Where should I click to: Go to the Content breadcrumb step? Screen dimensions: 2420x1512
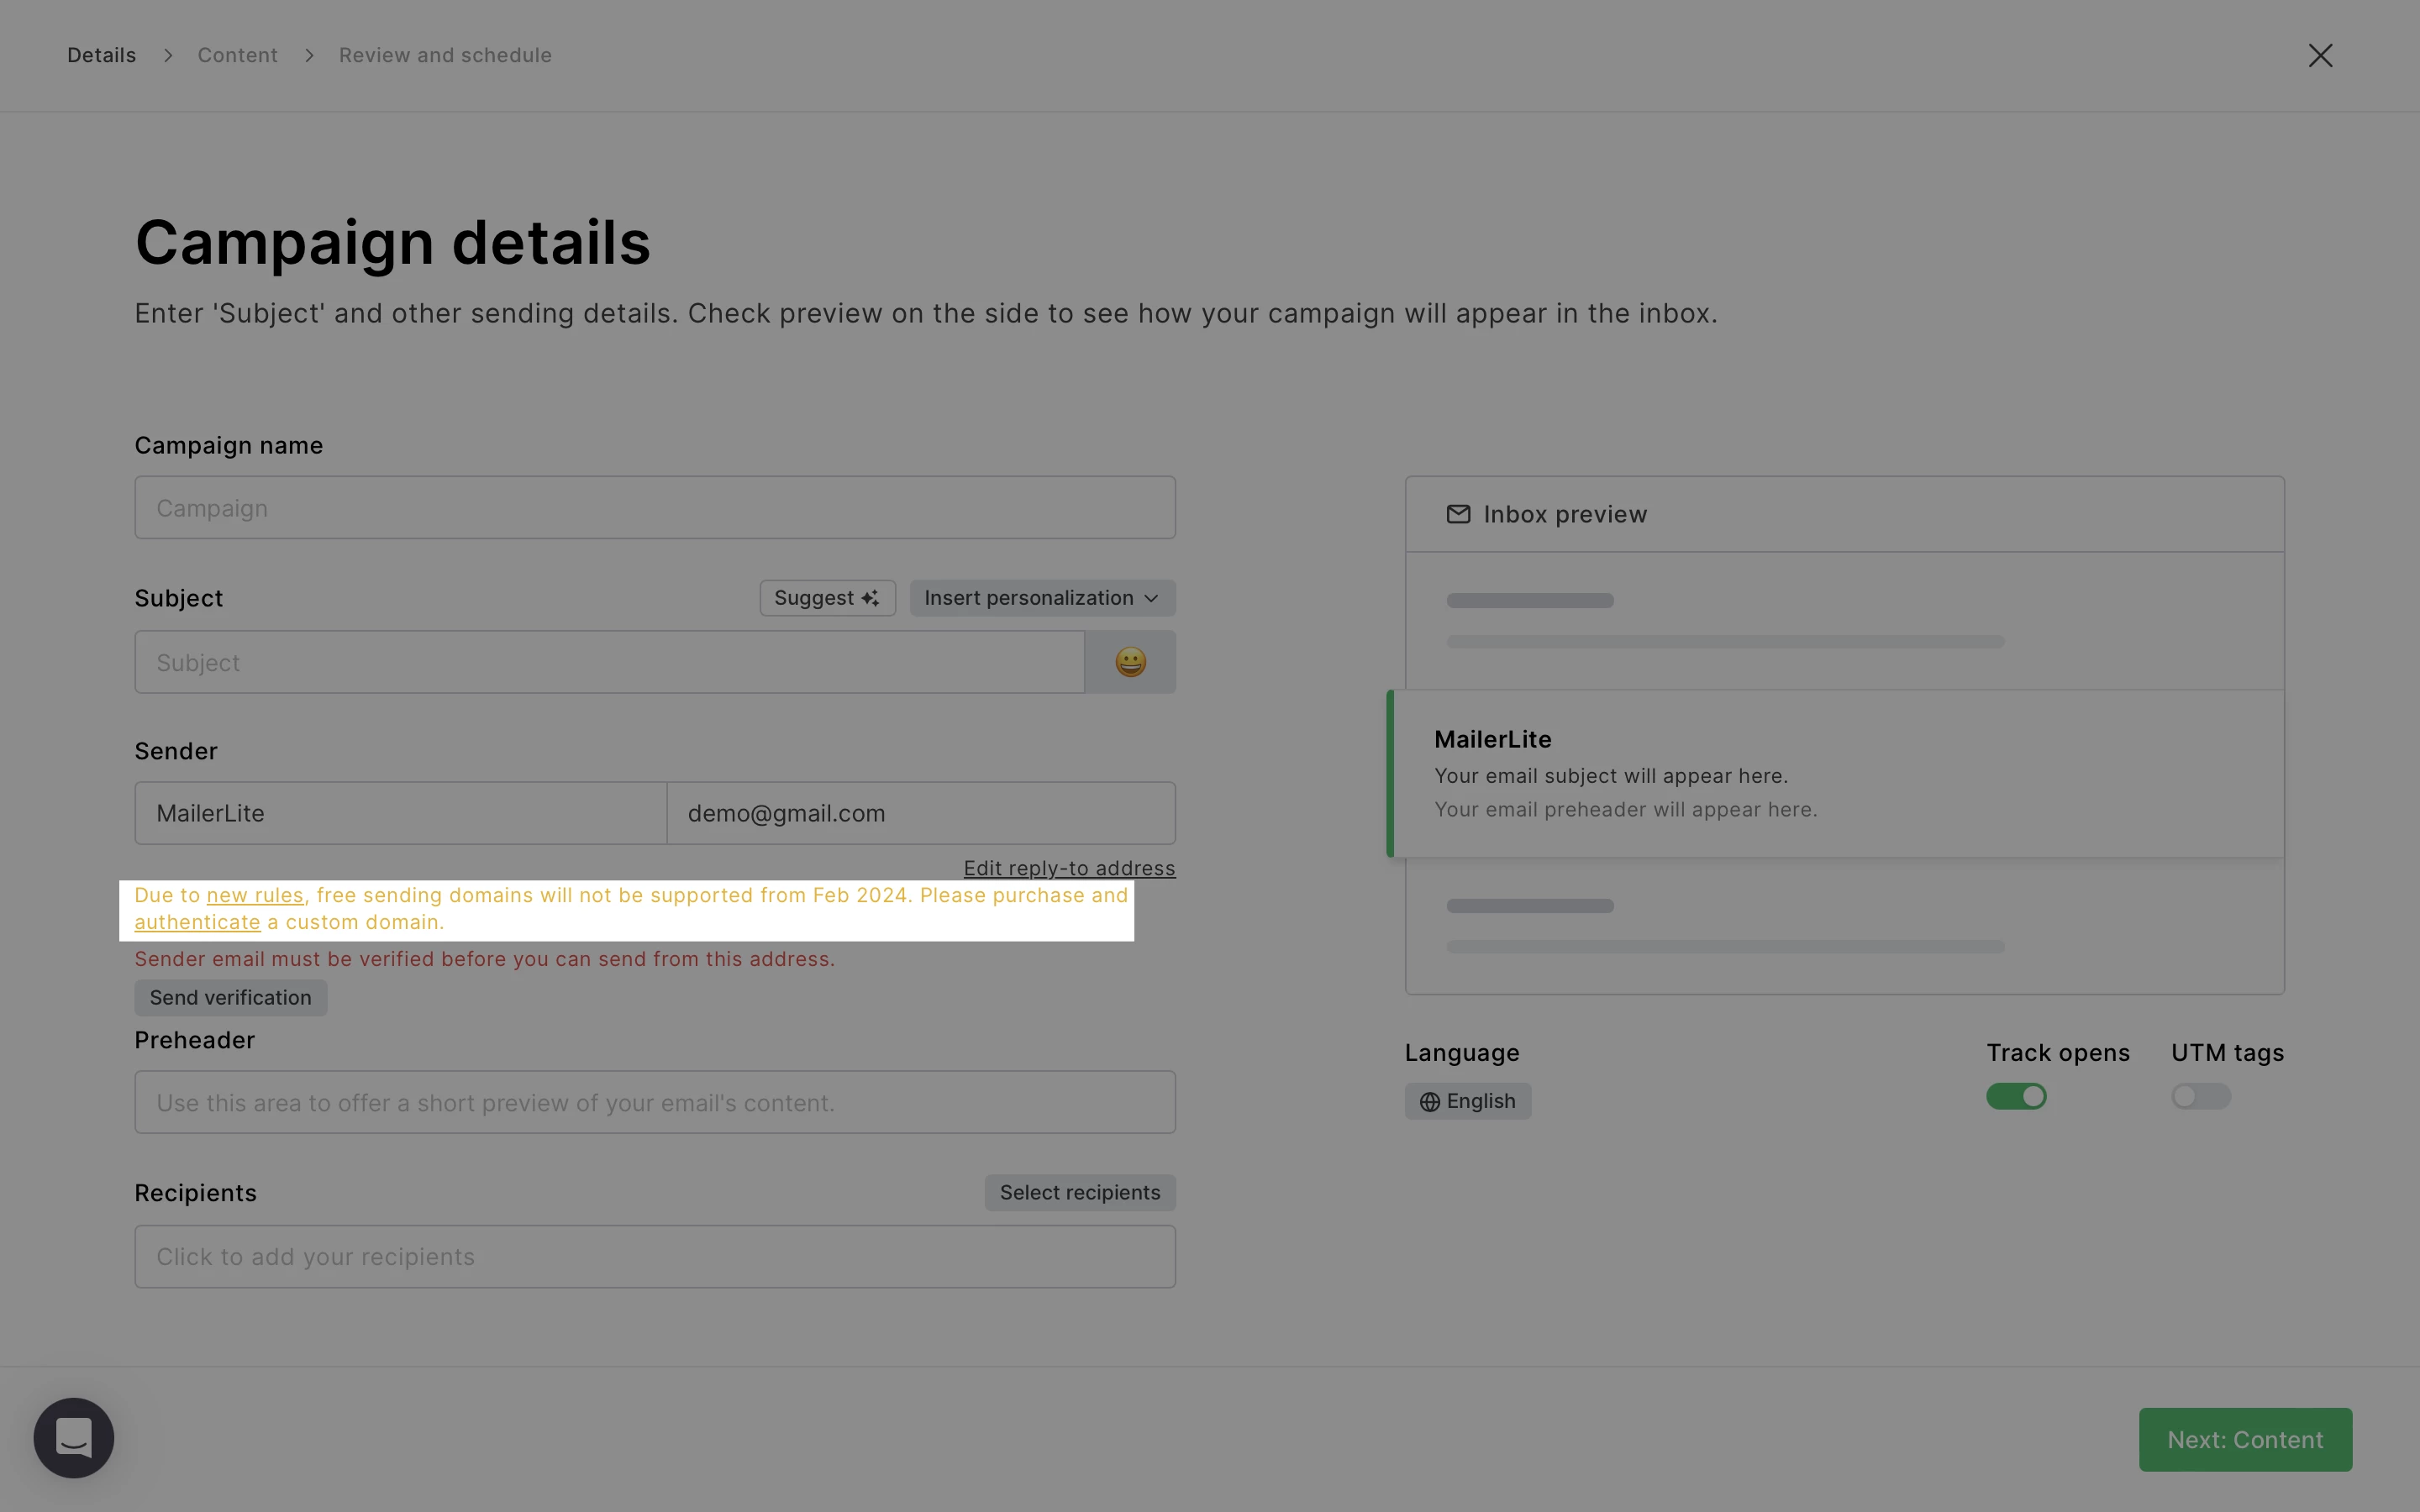(x=237, y=55)
